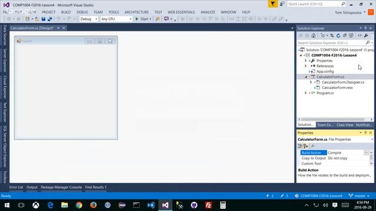Open the BUILD menu
Screen dimensions: 376x211
point(66,12)
